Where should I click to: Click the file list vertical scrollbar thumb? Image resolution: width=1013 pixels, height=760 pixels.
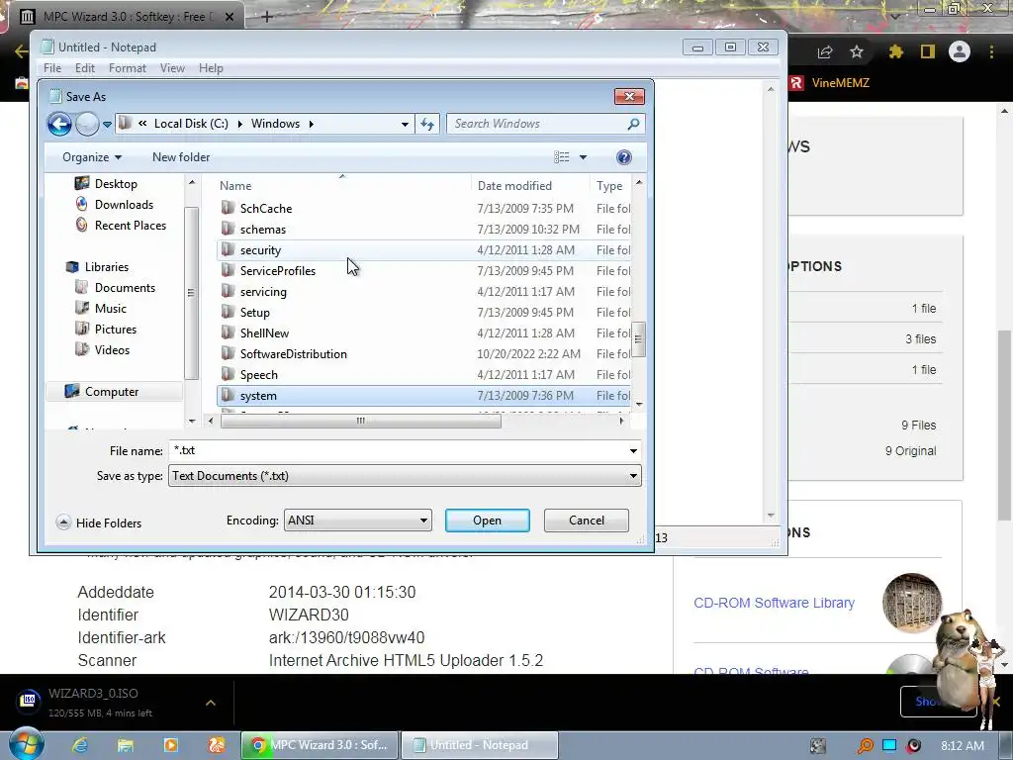point(638,339)
